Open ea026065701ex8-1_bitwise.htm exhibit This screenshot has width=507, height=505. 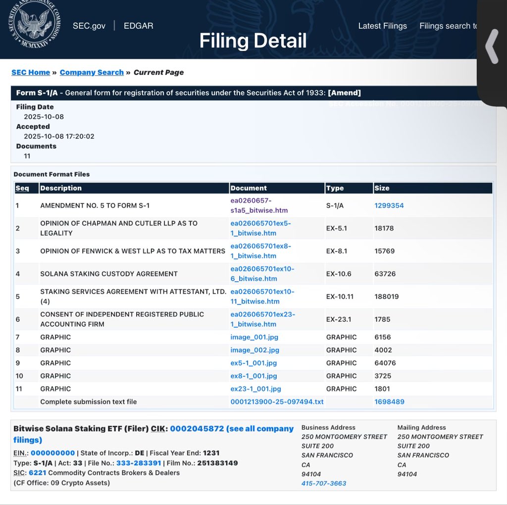tap(260, 251)
